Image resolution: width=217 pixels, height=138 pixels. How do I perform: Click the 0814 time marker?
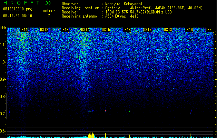[85, 30]
